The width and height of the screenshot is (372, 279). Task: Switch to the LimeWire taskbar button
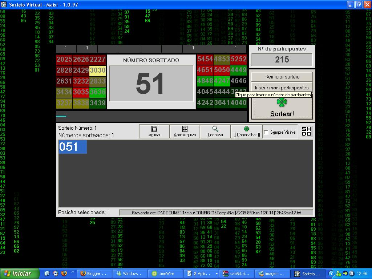(x=166, y=274)
